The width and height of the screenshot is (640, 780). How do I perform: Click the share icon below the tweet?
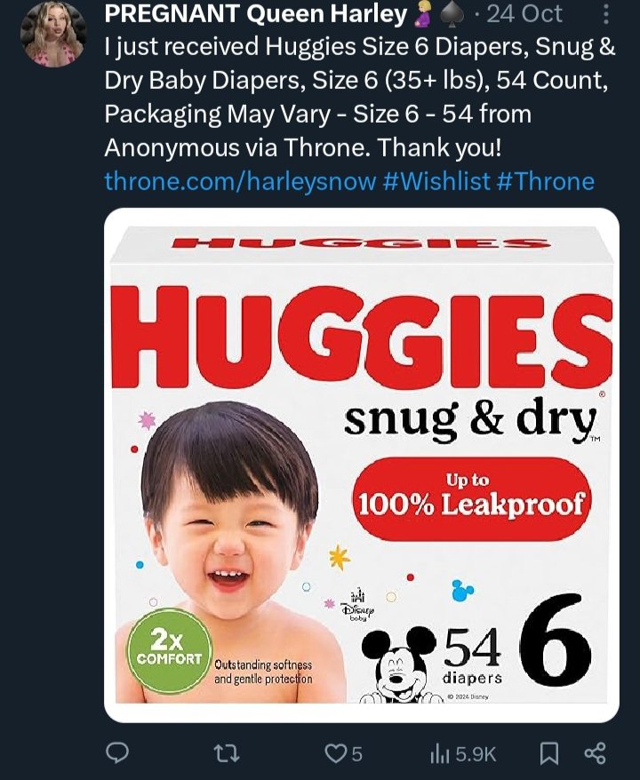595,753
